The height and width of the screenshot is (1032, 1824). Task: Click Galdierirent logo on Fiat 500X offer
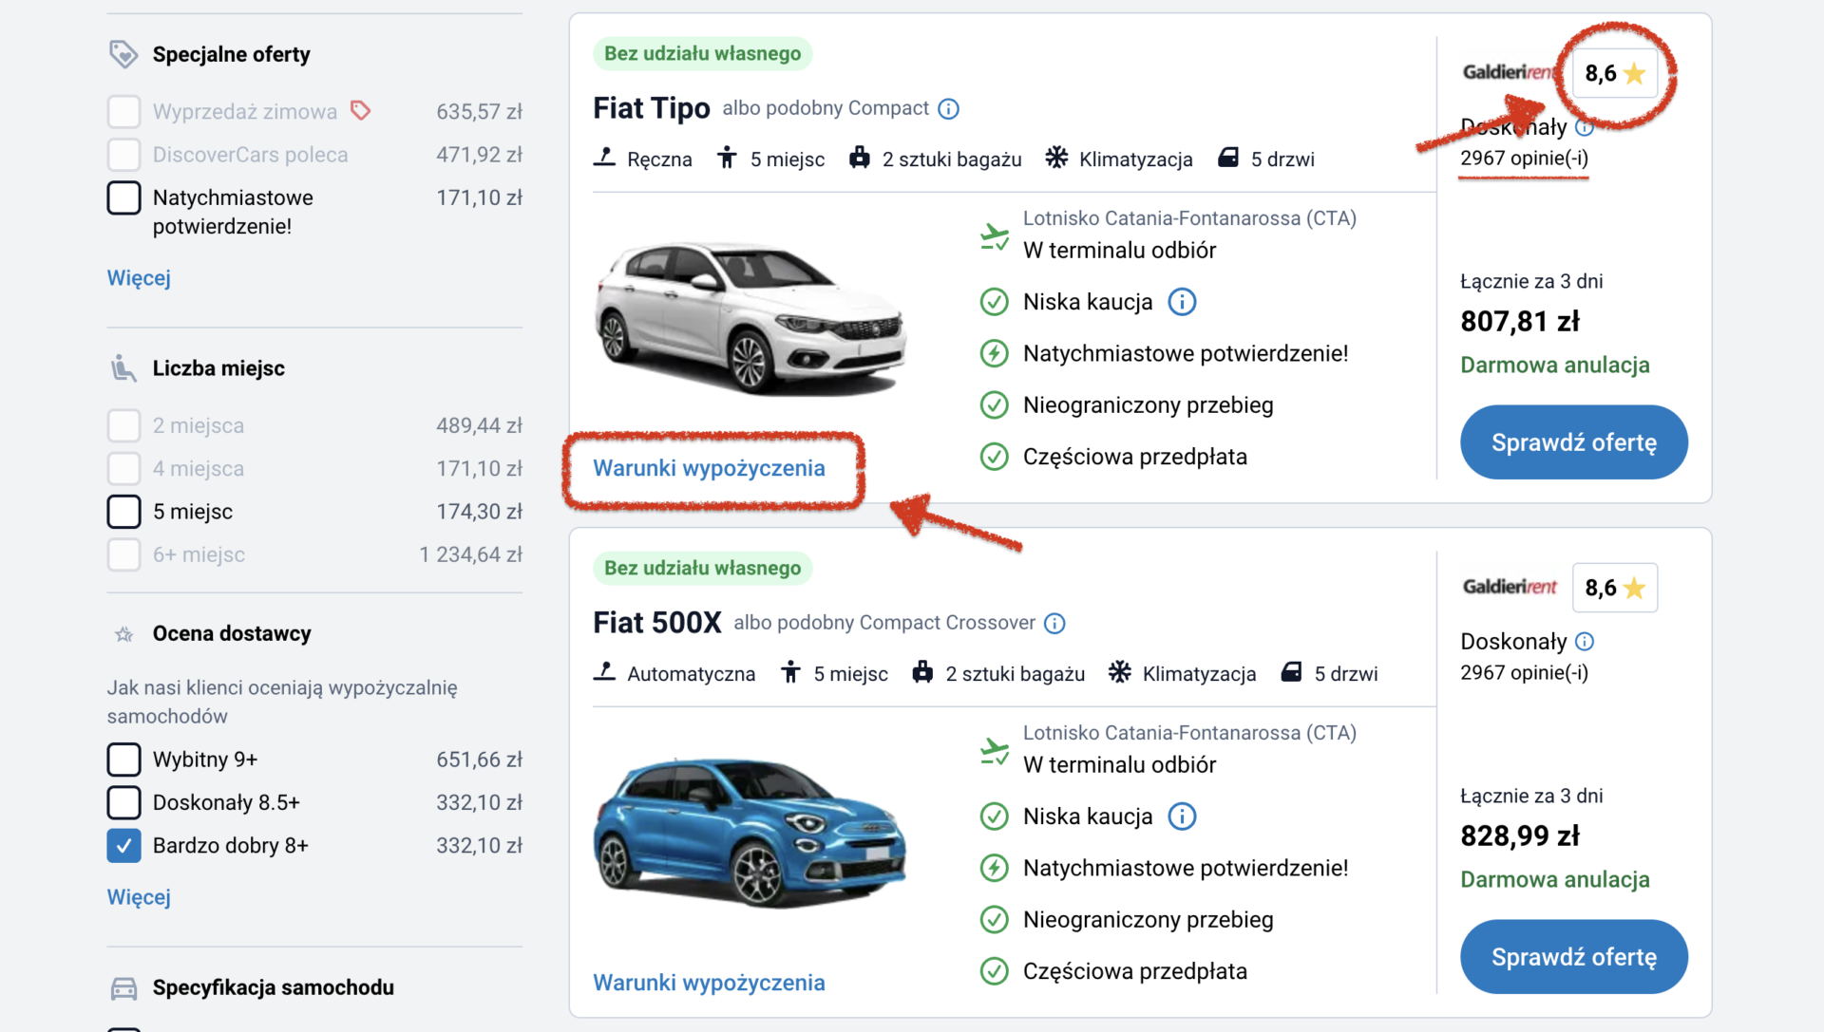pyautogui.click(x=1510, y=588)
